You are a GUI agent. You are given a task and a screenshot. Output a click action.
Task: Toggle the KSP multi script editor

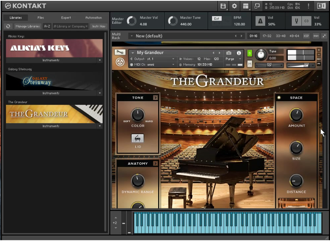[306, 36]
